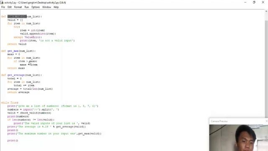Click the 'maxs = 0' line
Viewport: 268px width, 151px height.
[x=14, y=54]
